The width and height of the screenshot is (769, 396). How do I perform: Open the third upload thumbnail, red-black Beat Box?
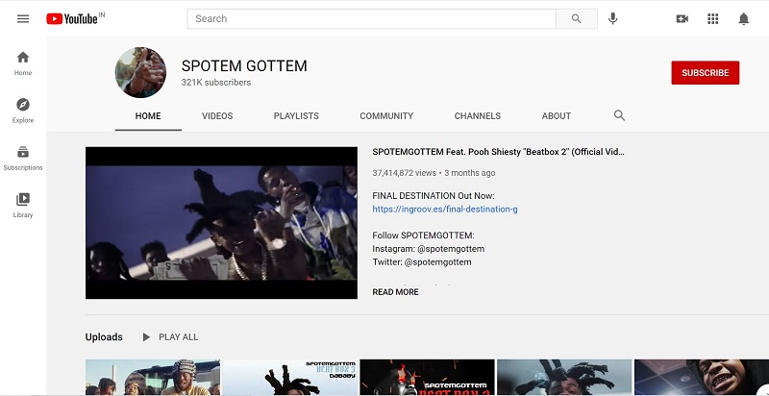(427, 378)
